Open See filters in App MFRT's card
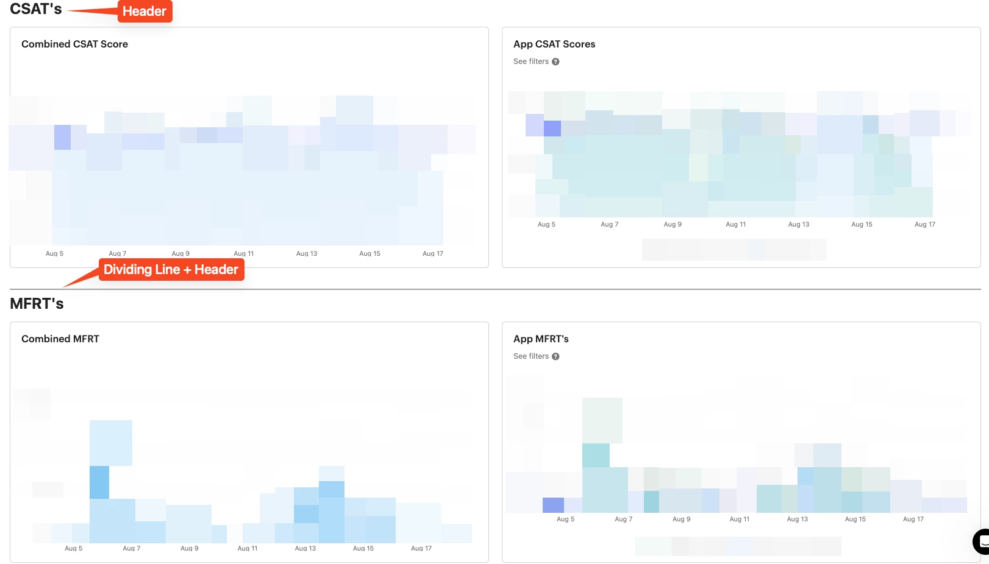989x564 pixels. (531, 356)
